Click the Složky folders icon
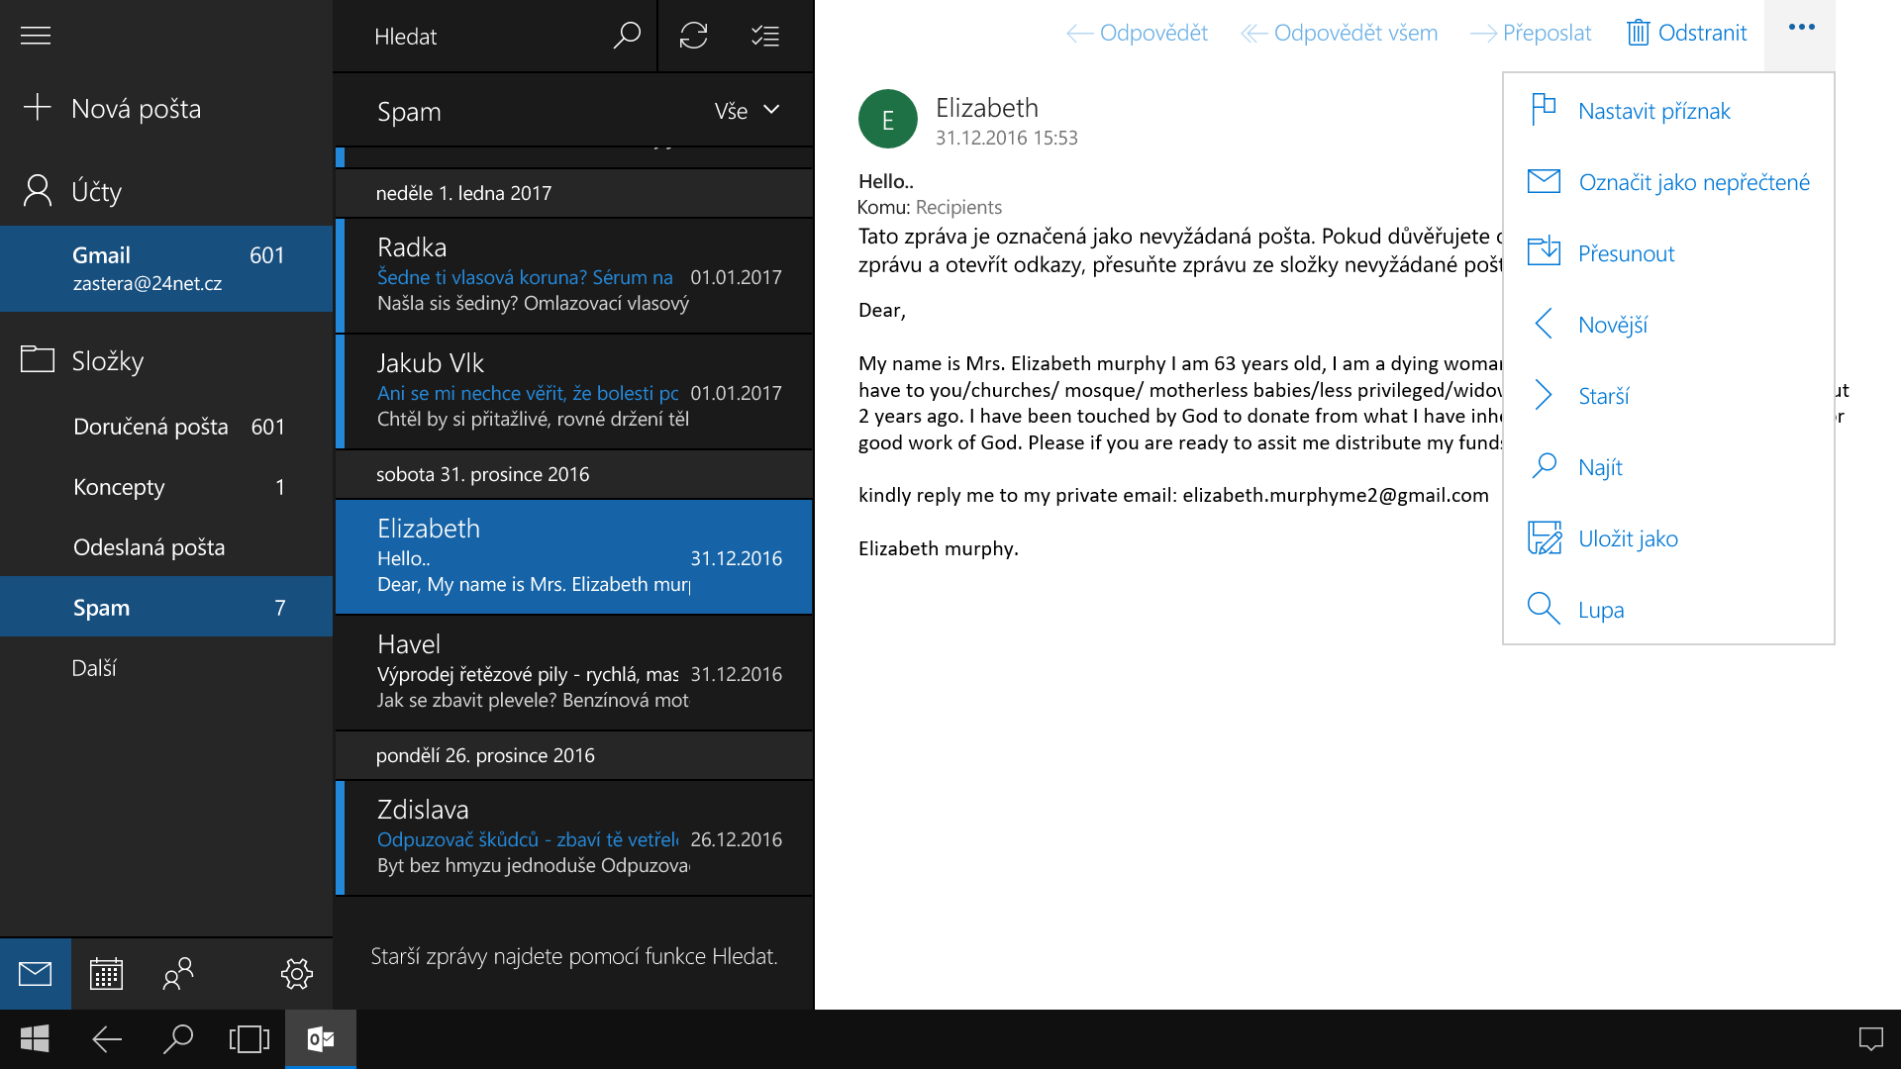This screenshot has height=1069, width=1901. click(x=38, y=360)
